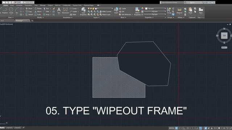Select the Polyline tool
This screenshot has height=130, width=232.
coord(5,10)
